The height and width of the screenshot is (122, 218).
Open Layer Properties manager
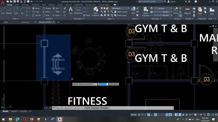pyautogui.click(x=96, y=12)
